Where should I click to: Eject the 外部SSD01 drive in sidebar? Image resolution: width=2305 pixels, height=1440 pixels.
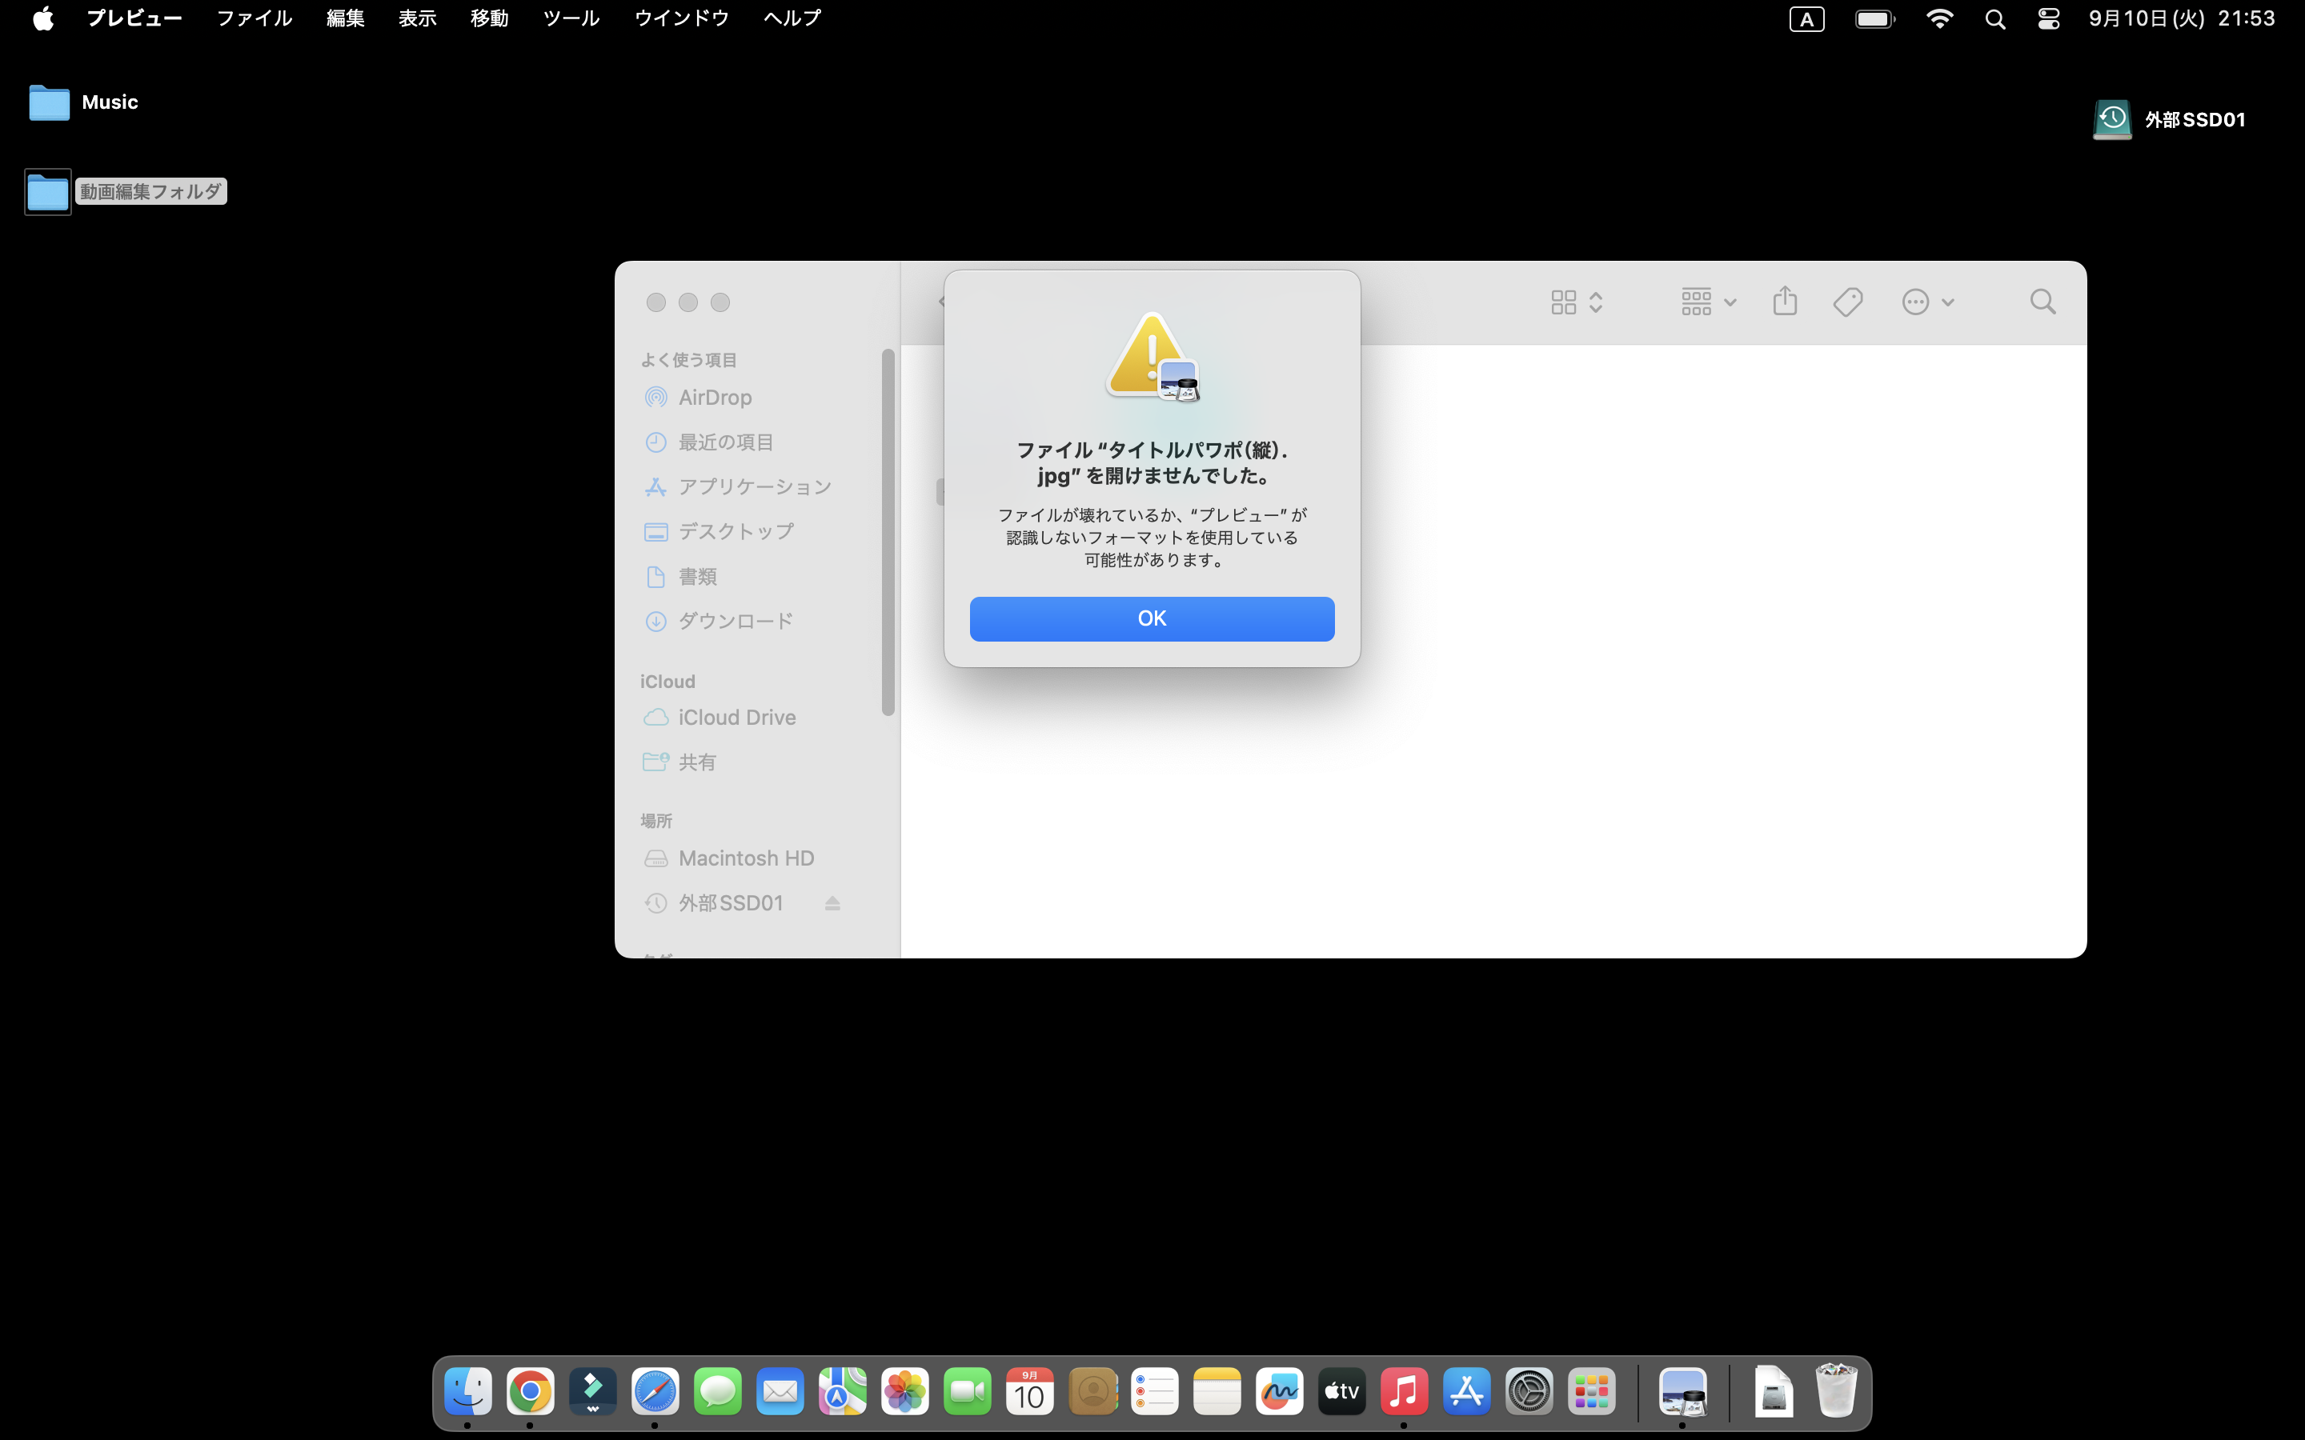click(x=832, y=903)
